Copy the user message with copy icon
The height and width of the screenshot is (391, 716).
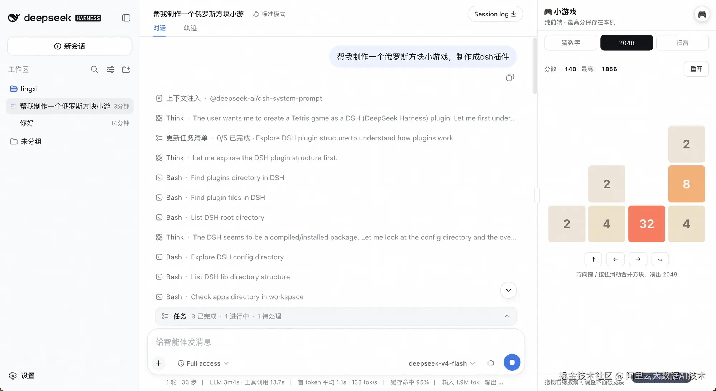click(x=510, y=78)
